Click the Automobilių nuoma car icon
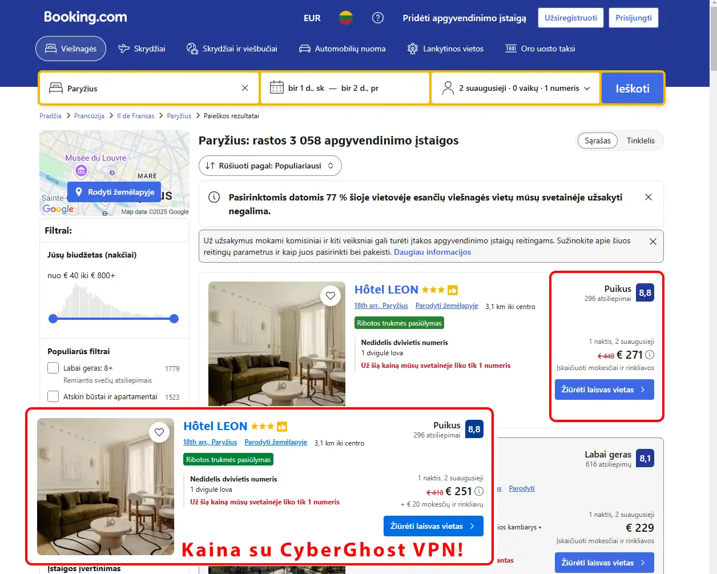The height and width of the screenshot is (574, 717). 304,49
